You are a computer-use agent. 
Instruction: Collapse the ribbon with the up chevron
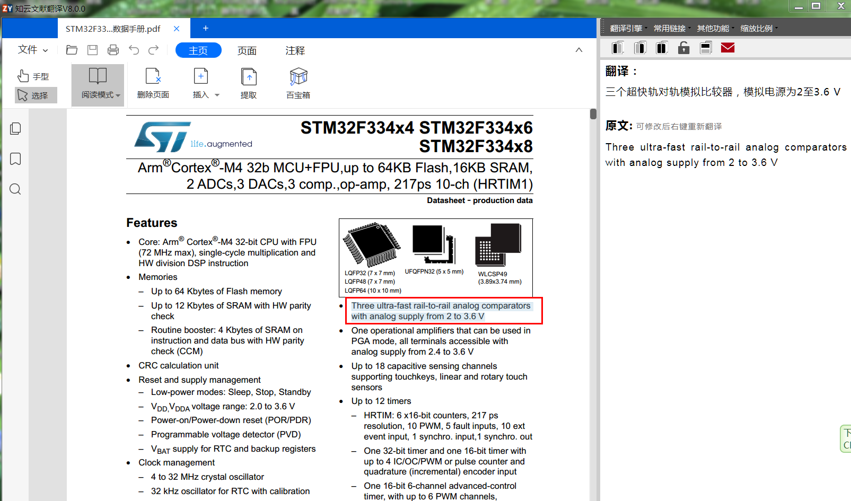(579, 50)
